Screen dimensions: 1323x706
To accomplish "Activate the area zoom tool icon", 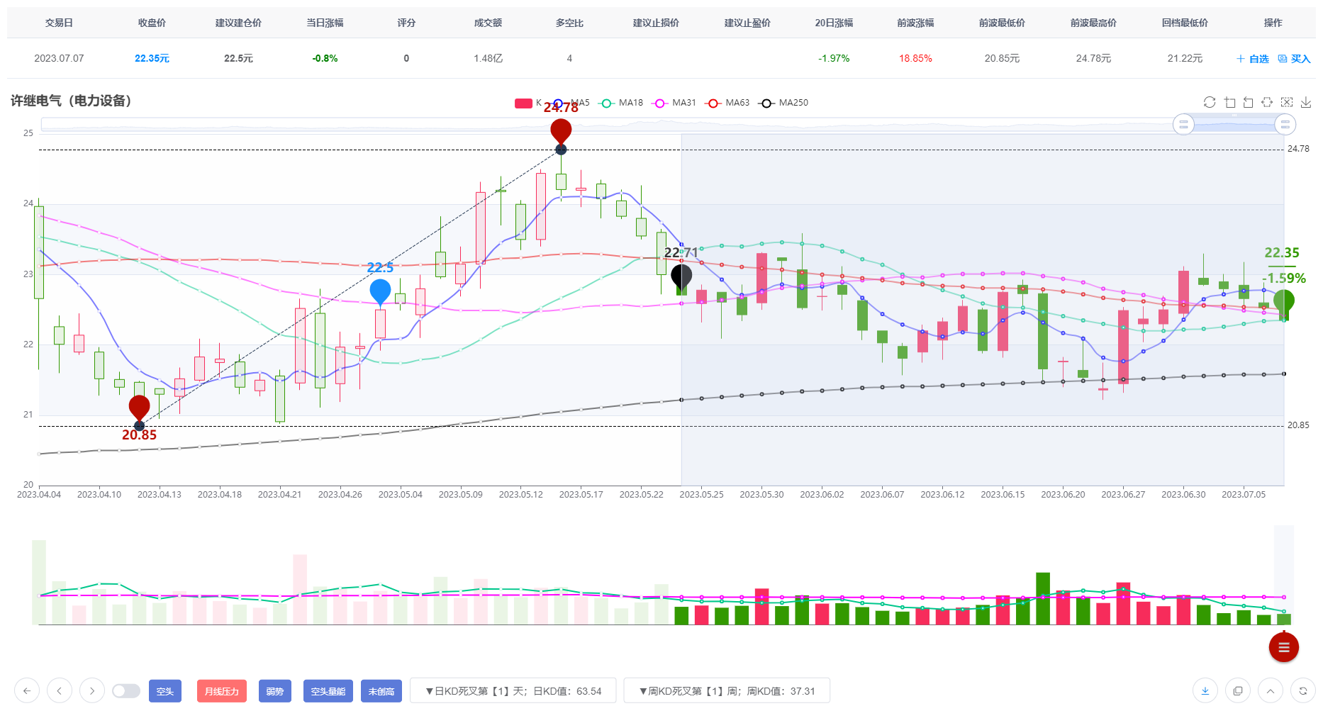I will coord(1229,102).
